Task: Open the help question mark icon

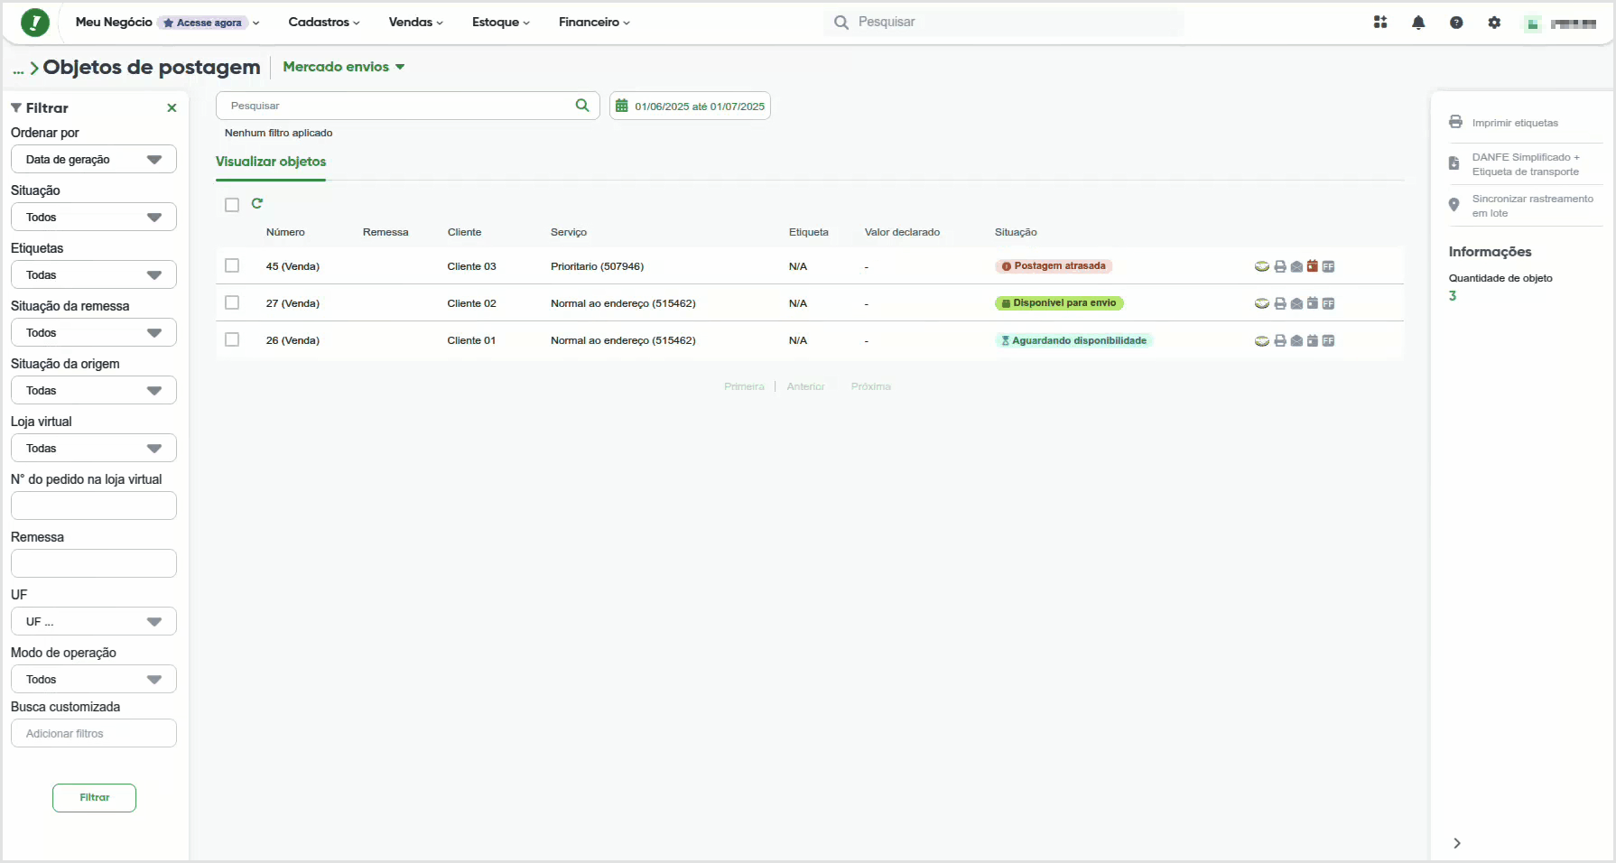Action: click(1456, 23)
